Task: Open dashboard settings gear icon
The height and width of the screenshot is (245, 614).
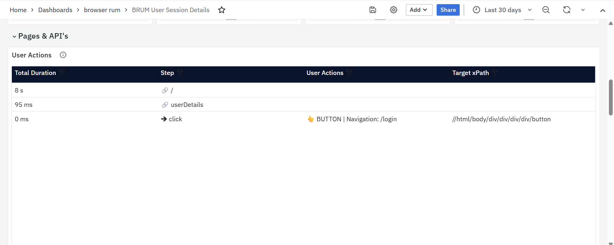Action: point(393,10)
